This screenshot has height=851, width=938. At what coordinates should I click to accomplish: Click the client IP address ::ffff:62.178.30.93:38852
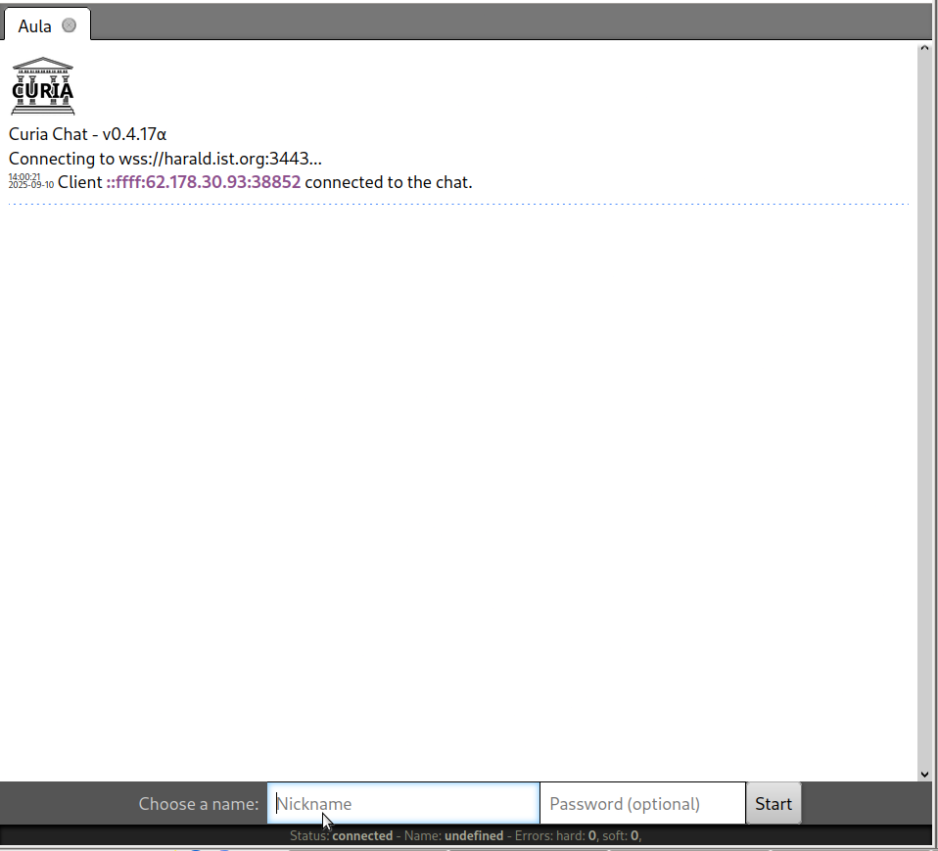point(204,182)
